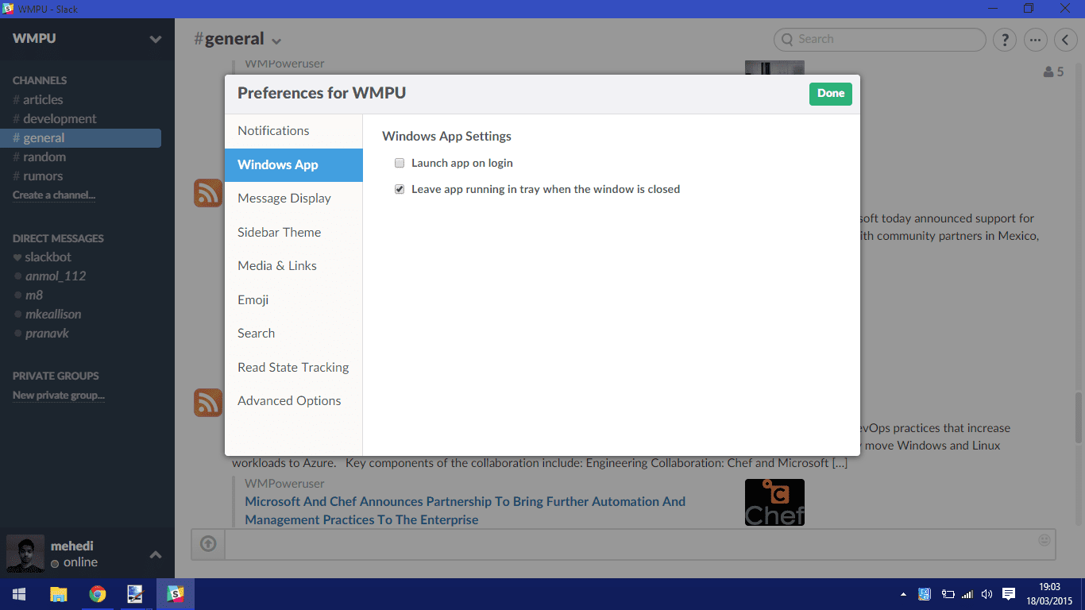Expand the user menu arrow near mehedi

pyautogui.click(x=156, y=554)
